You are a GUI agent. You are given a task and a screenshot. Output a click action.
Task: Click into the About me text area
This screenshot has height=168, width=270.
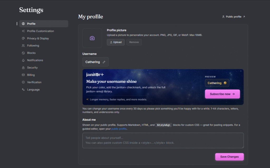pos(163,140)
